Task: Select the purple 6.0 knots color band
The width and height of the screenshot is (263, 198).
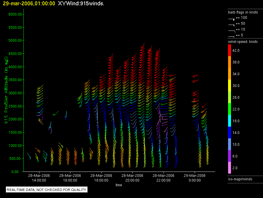Action: click(230, 156)
